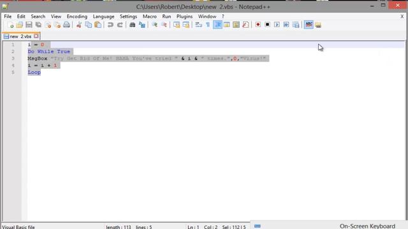Open the Settings menu
This screenshot has width=408, height=229.
pyautogui.click(x=128, y=17)
